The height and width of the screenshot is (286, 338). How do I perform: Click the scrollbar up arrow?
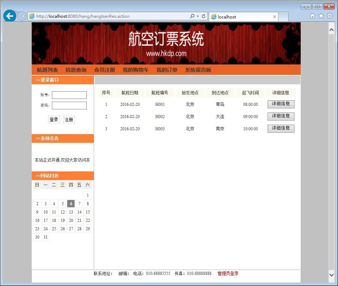pos(331,30)
